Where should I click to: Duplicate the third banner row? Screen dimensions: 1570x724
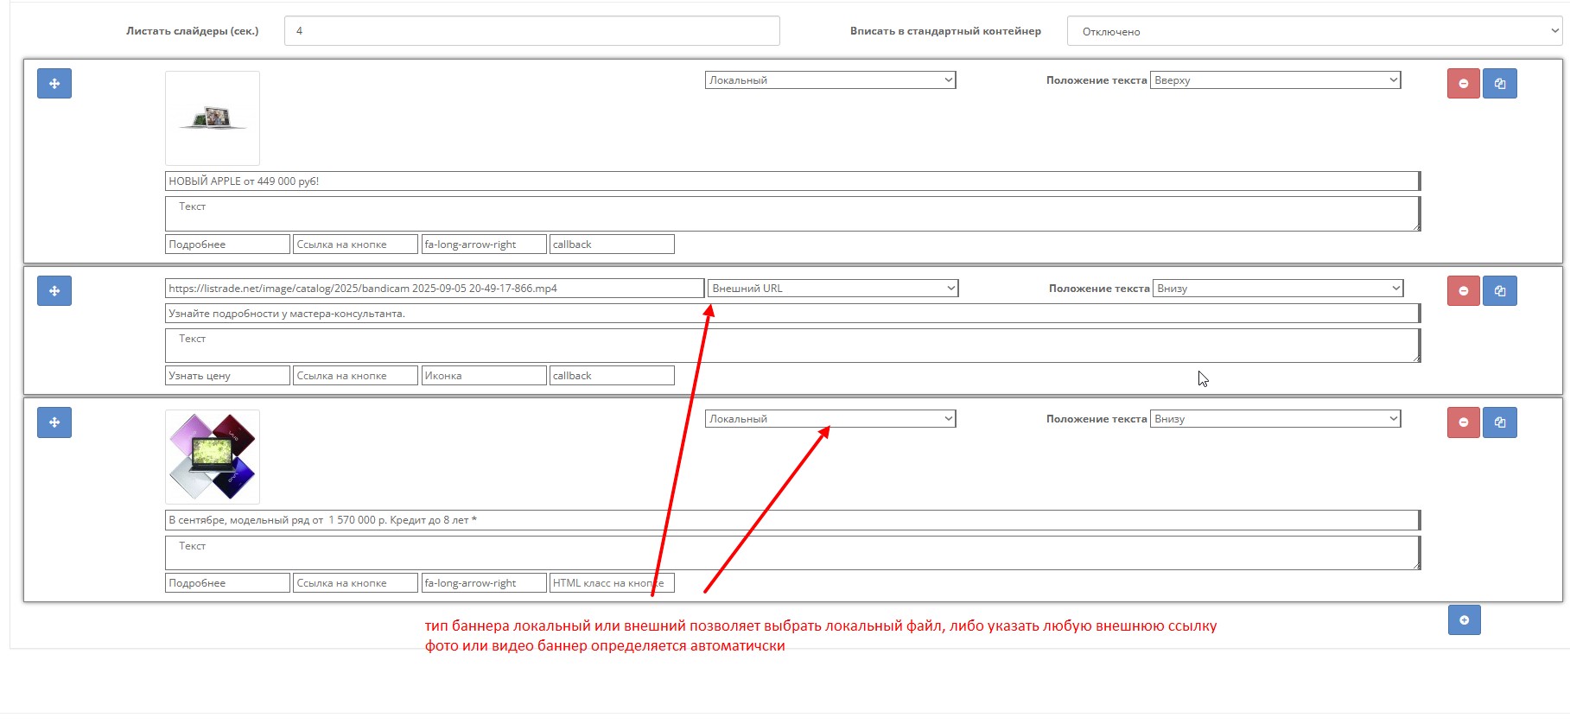pyautogui.click(x=1499, y=422)
